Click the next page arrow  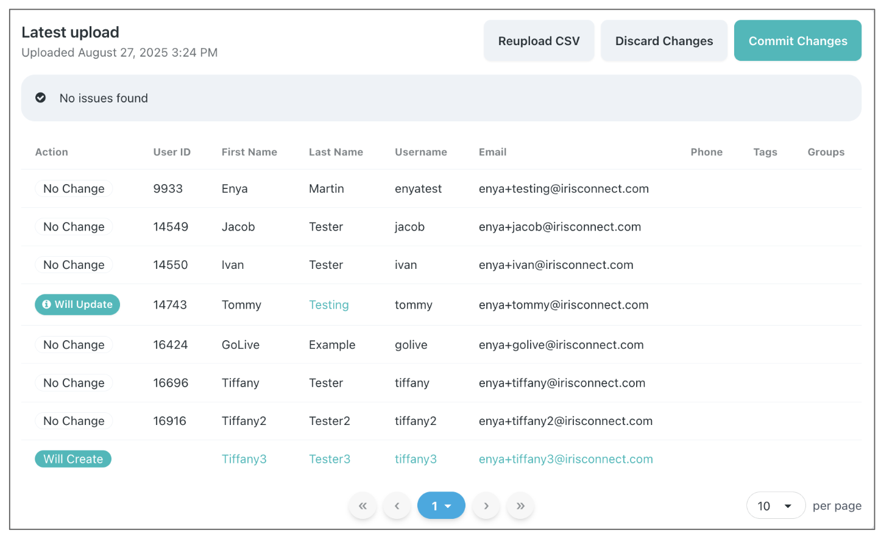486,506
